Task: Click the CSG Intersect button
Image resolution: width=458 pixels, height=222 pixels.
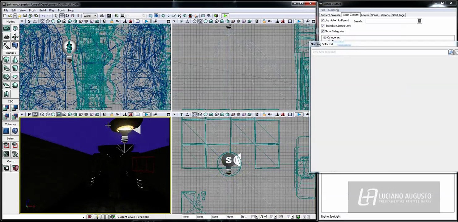Action: click(x=6, y=117)
